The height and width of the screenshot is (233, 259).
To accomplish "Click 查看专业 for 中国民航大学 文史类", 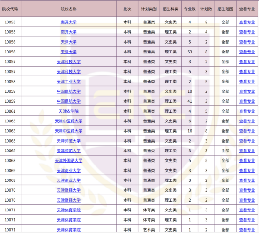I will tap(247, 91).
